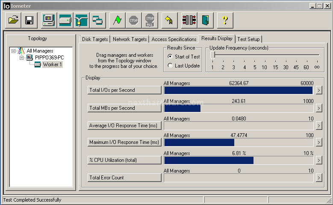Switch to the Disk Targets tab
This screenshot has height=205, width=333.
click(95, 39)
